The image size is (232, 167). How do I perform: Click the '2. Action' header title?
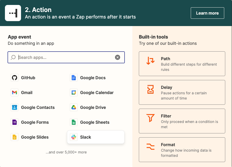click(x=38, y=10)
